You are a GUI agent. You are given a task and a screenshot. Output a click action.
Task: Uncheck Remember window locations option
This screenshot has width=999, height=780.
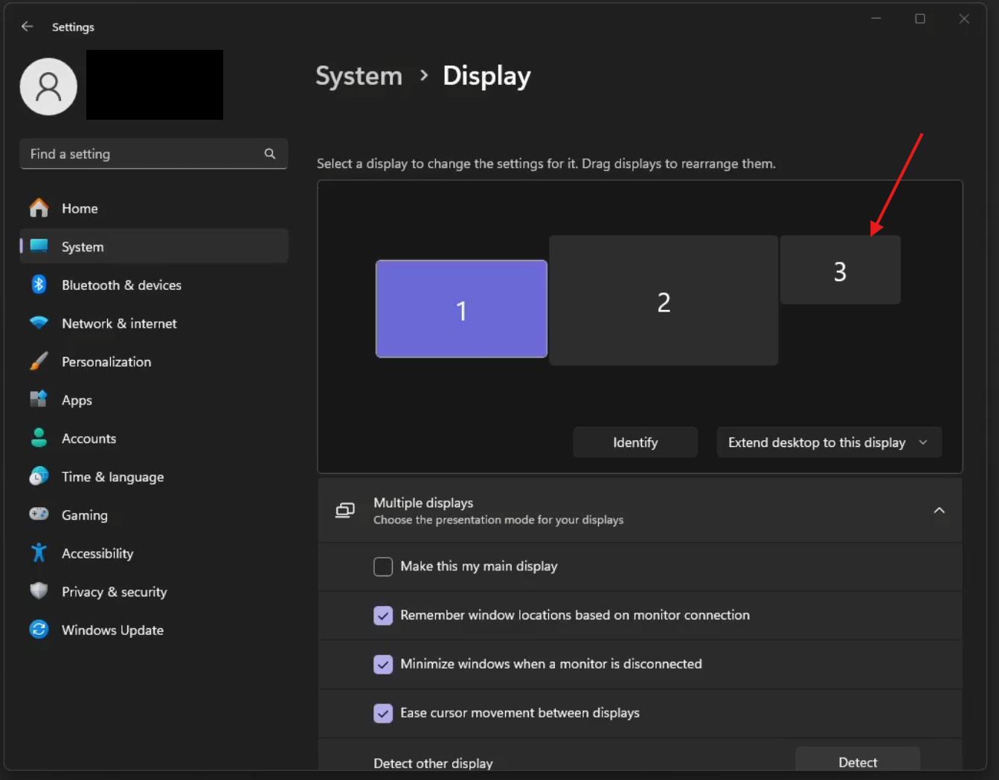(x=383, y=616)
